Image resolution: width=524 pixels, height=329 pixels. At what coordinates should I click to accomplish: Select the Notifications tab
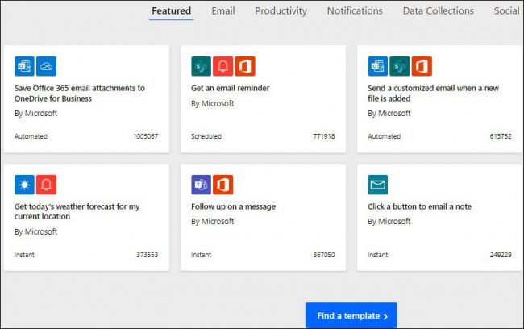tap(355, 11)
